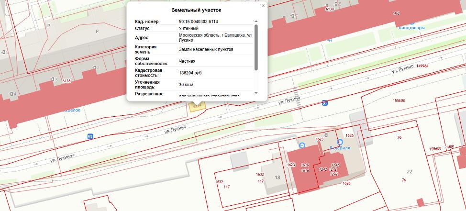Click the ВкусВилл shop icon
Image resolution: width=466 pixels, height=211 pixels.
(x=340, y=142)
